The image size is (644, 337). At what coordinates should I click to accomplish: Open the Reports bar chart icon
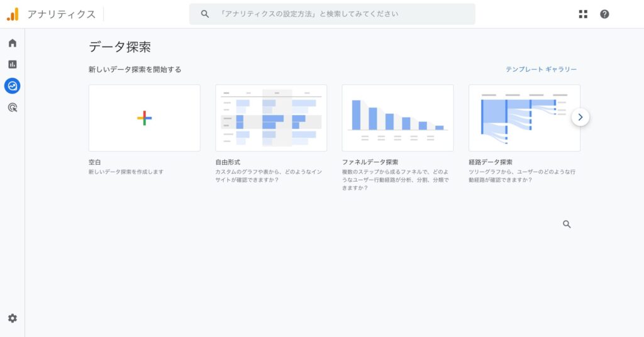13,64
